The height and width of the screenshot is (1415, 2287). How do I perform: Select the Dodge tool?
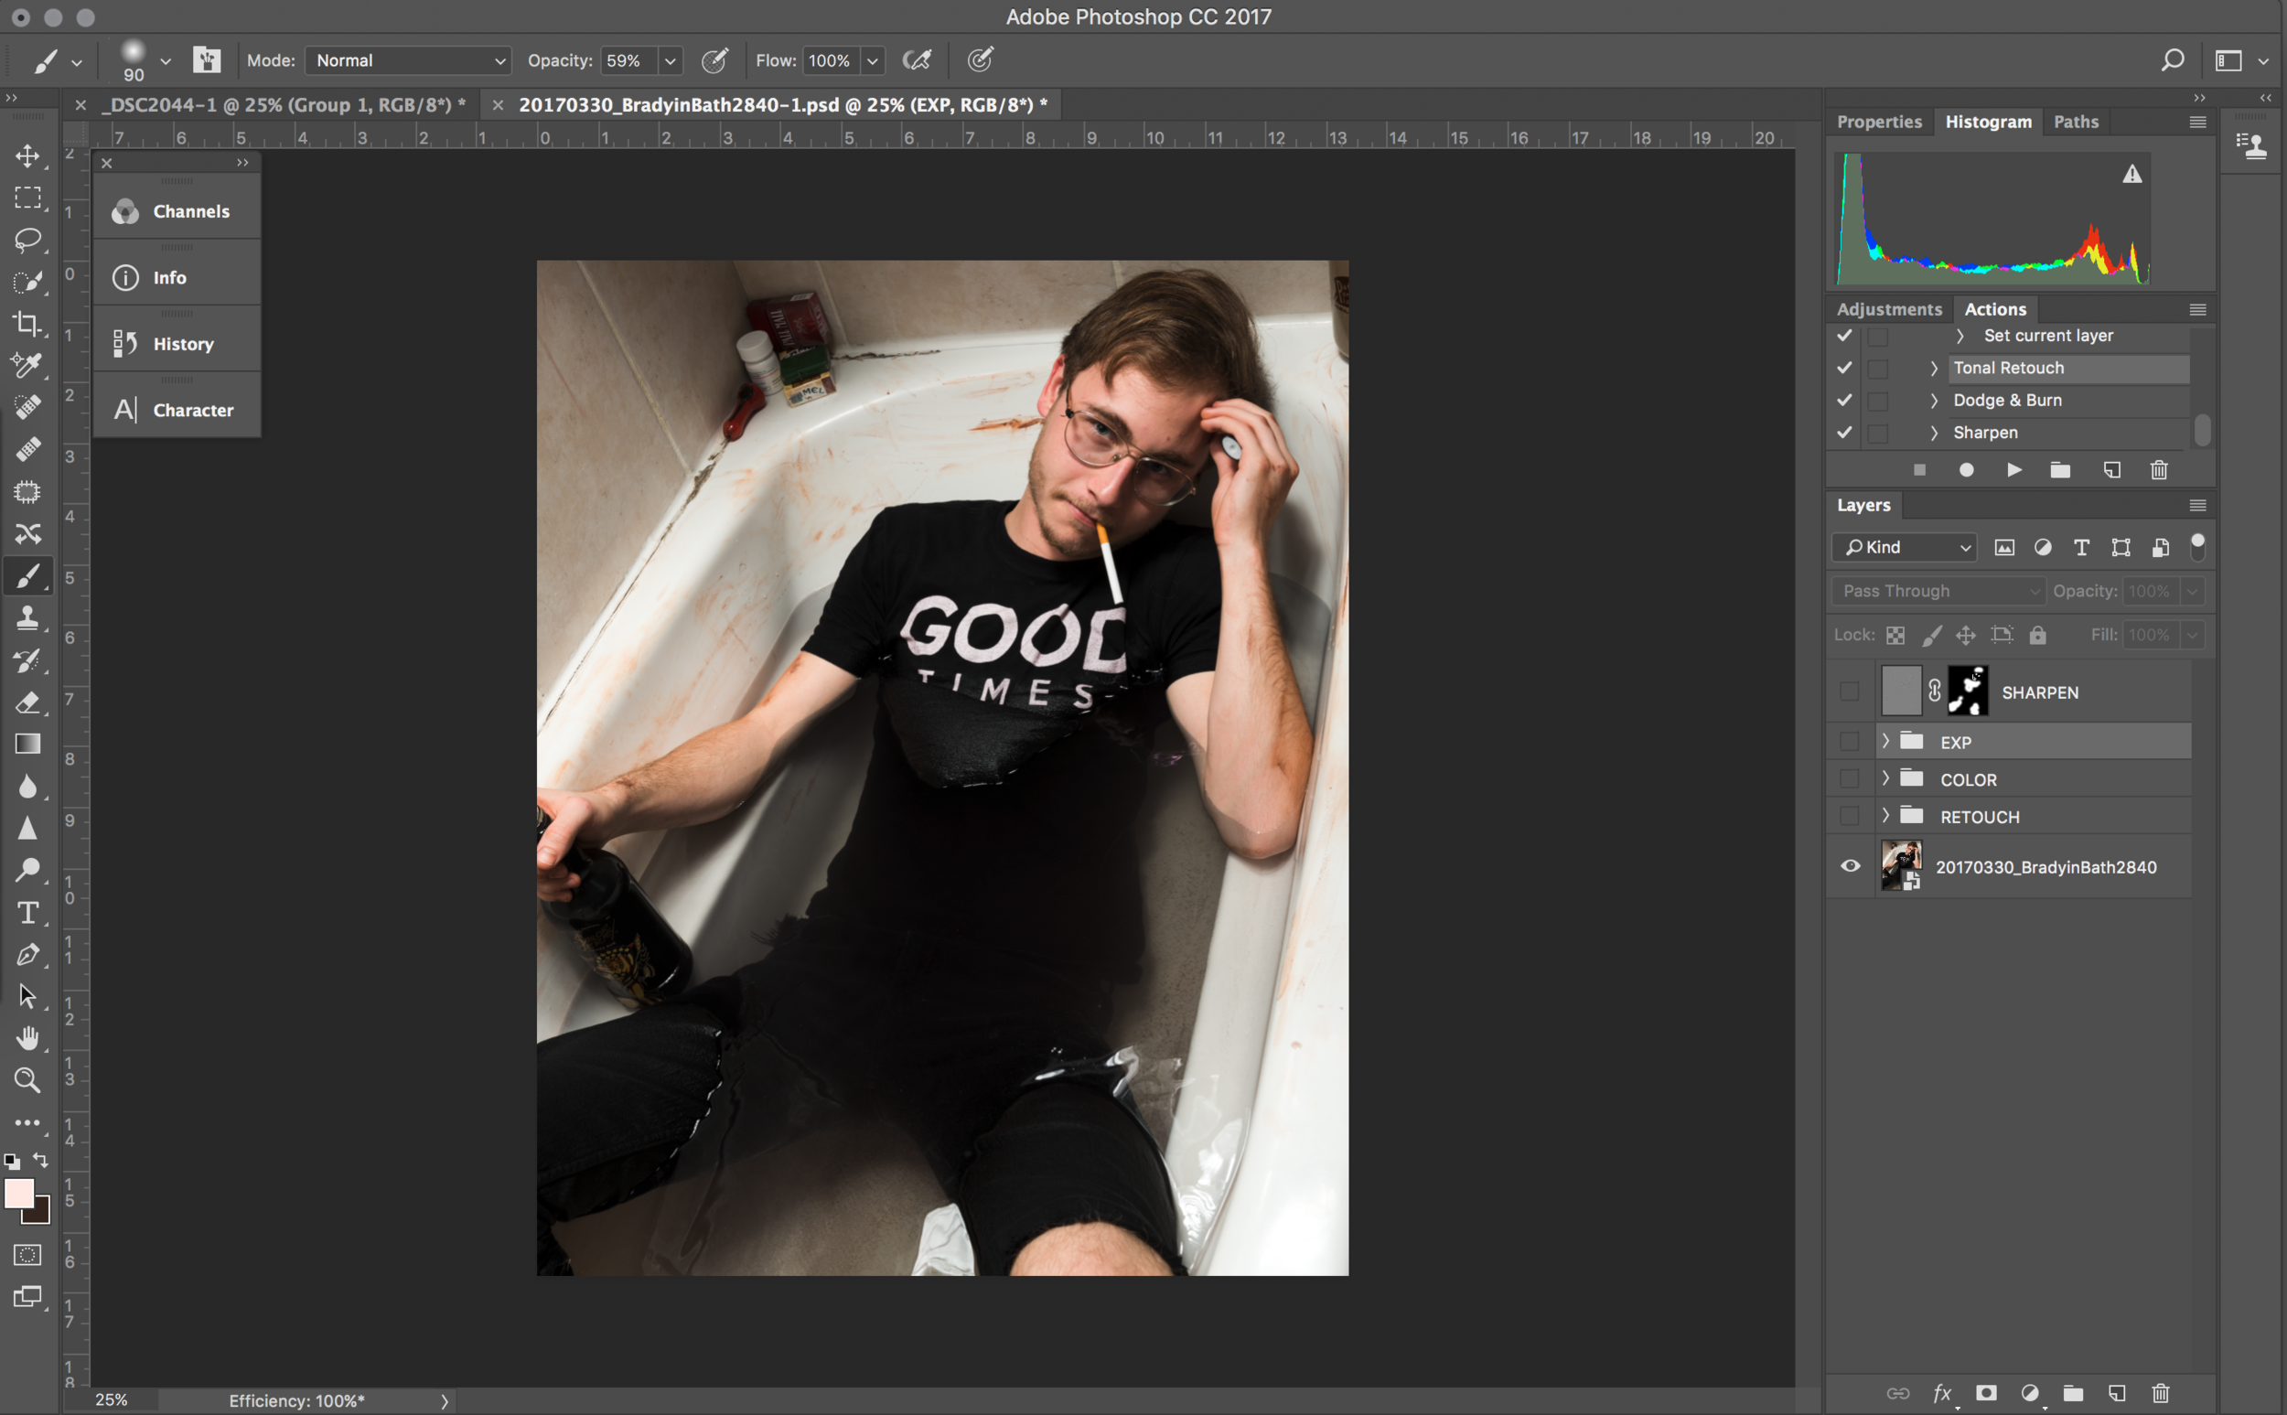coord(28,871)
